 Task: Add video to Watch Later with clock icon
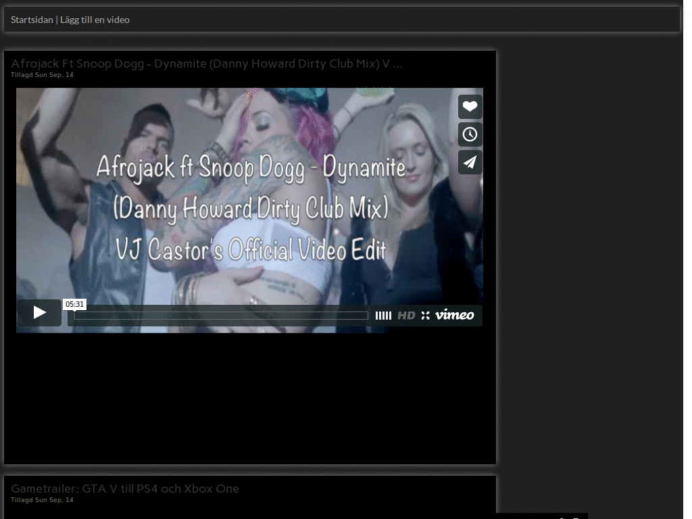[470, 134]
